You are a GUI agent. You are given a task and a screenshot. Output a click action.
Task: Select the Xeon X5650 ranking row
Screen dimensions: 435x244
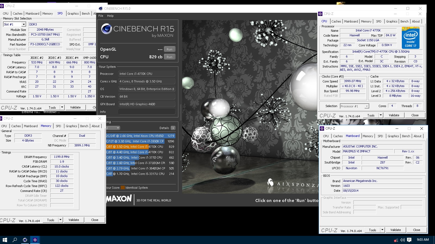[x=141, y=136]
